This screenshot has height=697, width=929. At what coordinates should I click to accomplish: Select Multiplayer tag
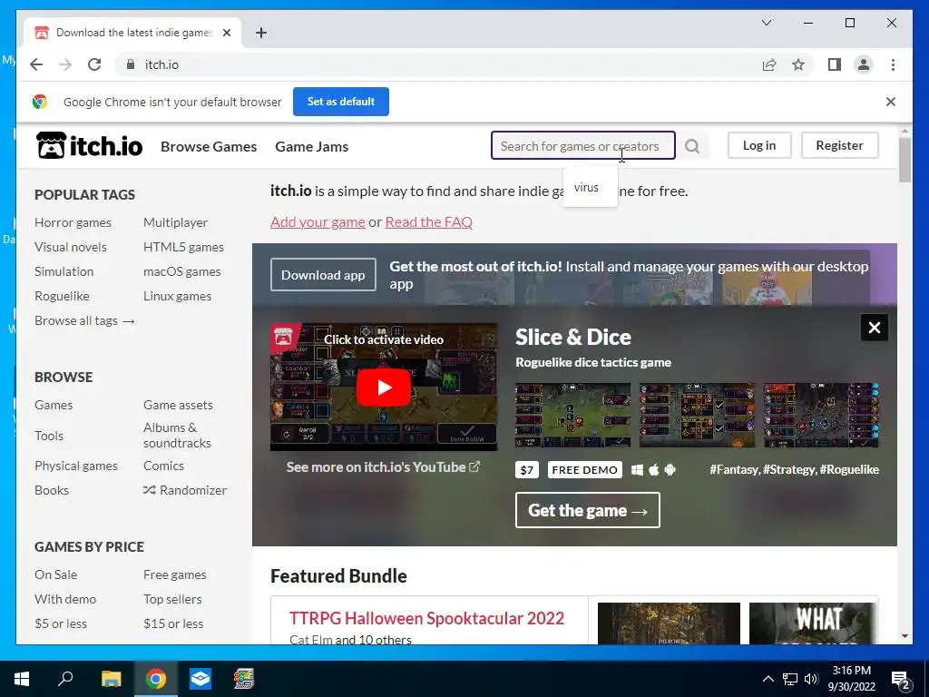coord(175,222)
